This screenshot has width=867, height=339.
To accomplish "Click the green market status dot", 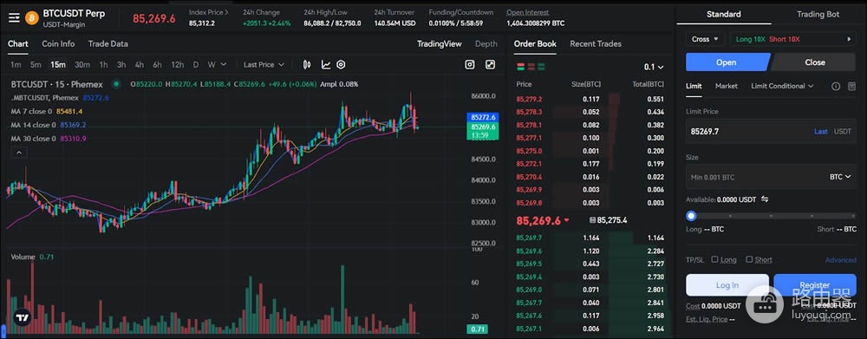I will point(116,84).
